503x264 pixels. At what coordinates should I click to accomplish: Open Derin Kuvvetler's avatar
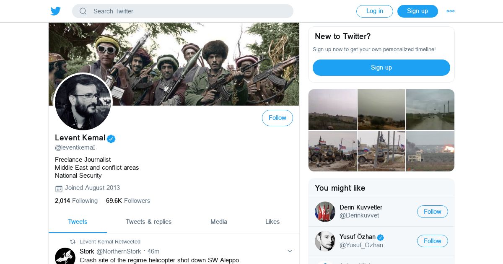pos(325,212)
